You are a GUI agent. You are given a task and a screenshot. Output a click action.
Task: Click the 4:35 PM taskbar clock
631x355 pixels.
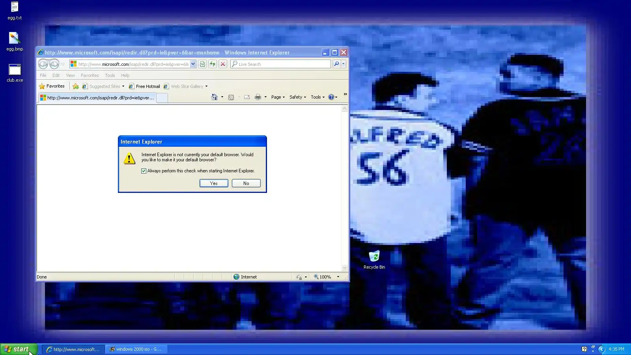click(616, 349)
